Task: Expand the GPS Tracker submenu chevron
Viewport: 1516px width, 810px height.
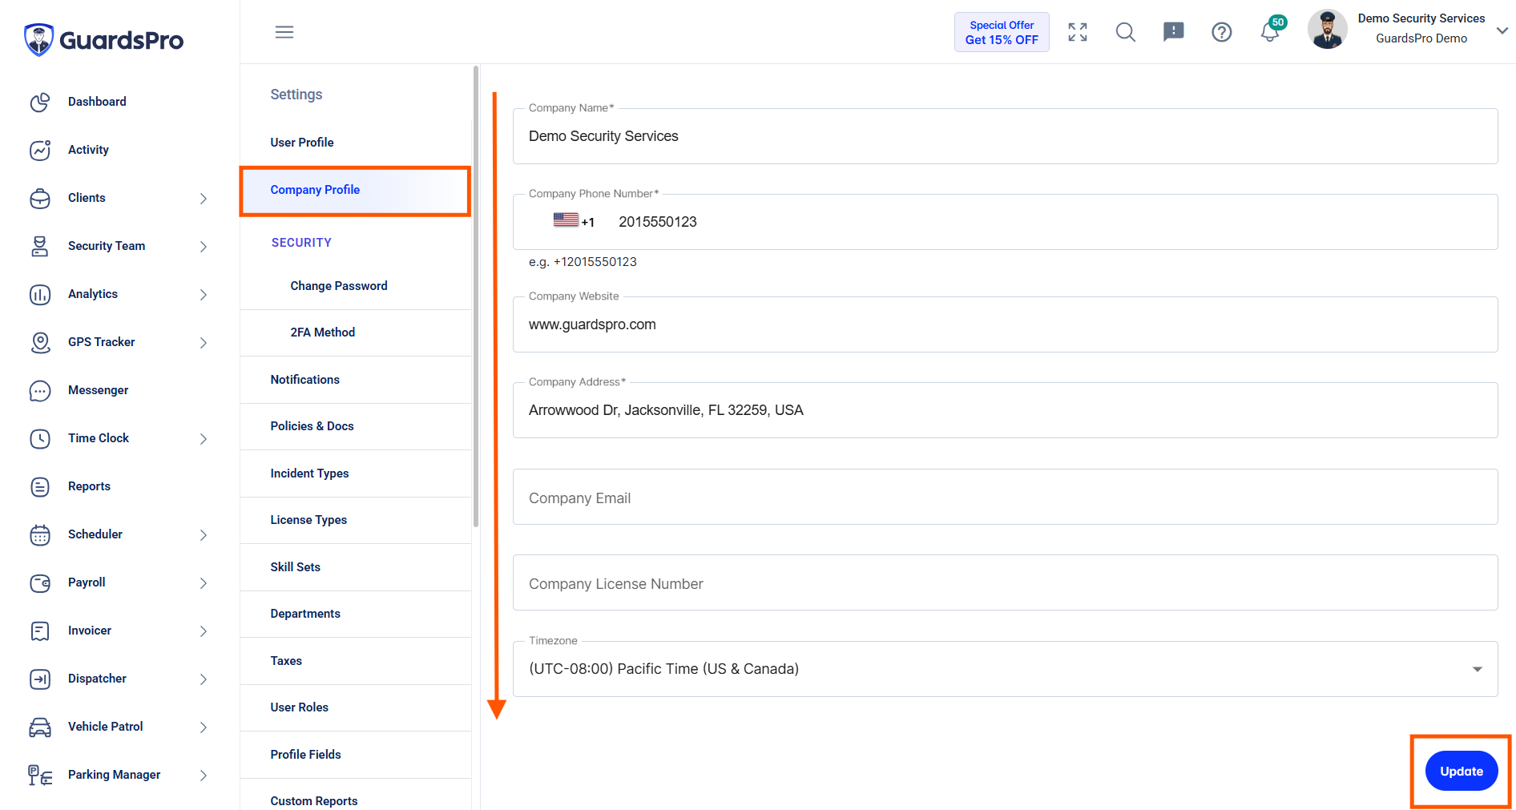Action: click(204, 343)
